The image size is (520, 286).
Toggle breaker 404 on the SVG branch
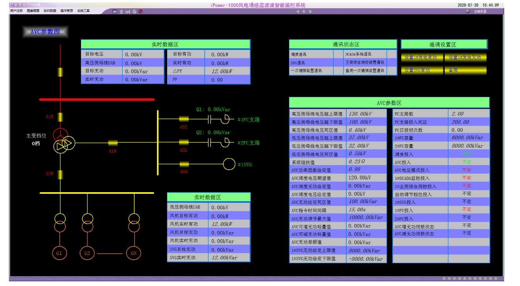coord(184,164)
